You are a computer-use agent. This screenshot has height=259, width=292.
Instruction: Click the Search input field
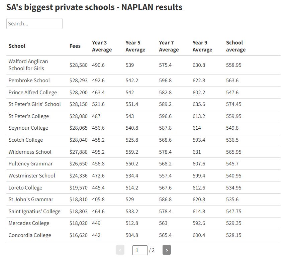click(34, 24)
